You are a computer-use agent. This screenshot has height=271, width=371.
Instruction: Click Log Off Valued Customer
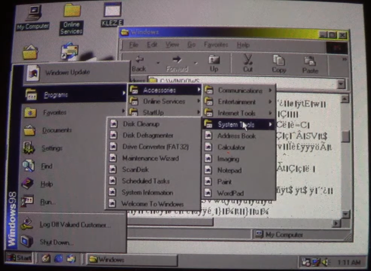click(73, 225)
